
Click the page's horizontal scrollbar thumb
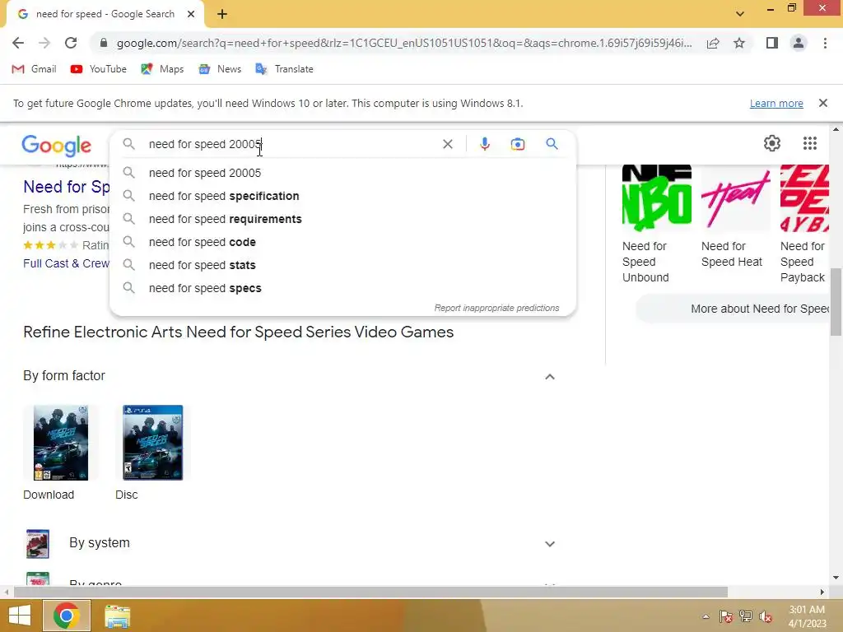(370, 592)
